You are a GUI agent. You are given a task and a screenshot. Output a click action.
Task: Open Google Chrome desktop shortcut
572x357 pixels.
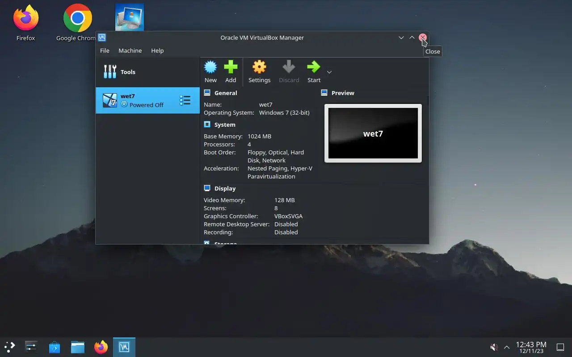point(77,23)
